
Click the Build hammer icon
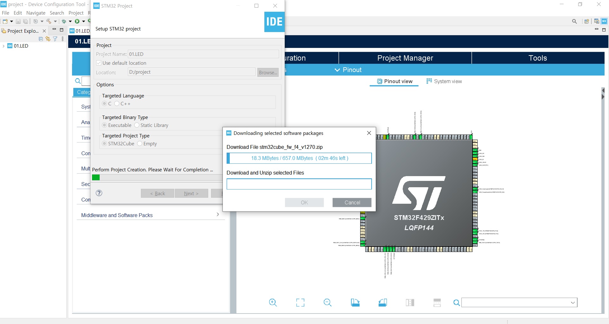[x=49, y=21]
